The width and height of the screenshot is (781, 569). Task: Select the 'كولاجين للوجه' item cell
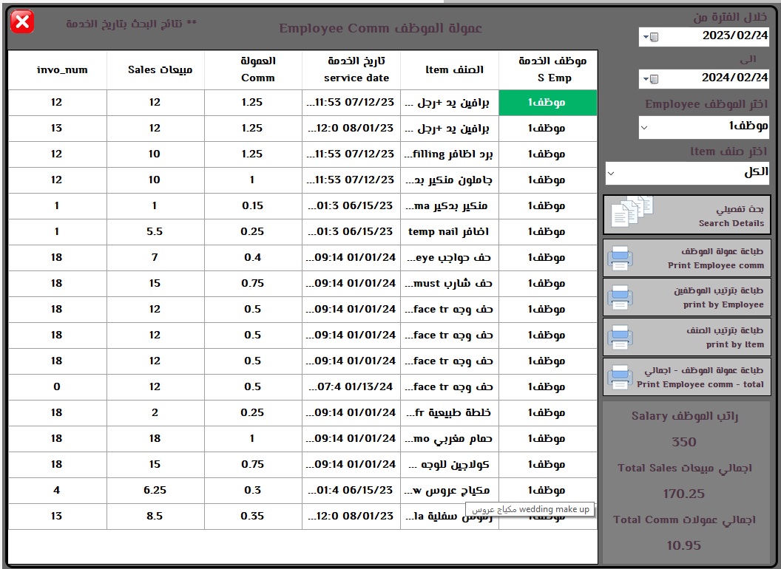450,465
